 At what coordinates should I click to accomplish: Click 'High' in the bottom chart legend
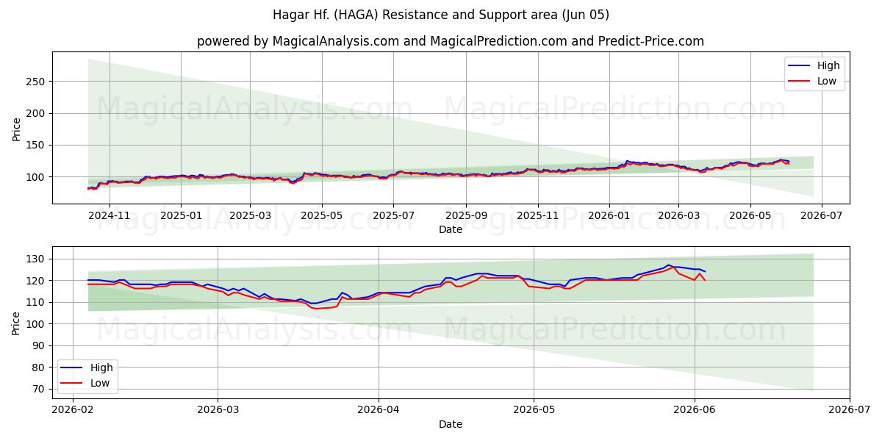tap(101, 367)
